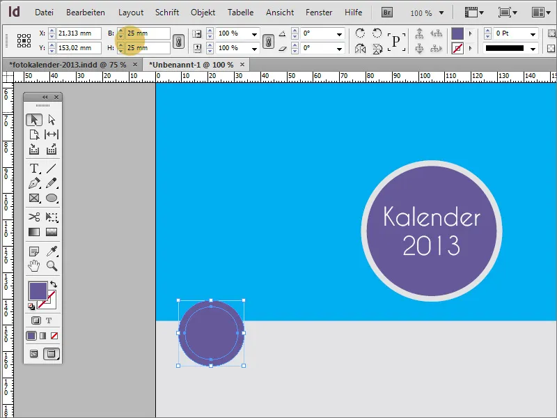Open Scale Y percentage dropdown

click(x=254, y=49)
